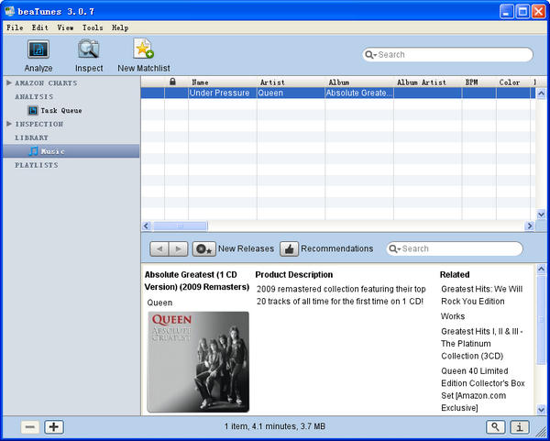The width and height of the screenshot is (550, 441).
Task: Open the info button in status bar
Action: point(519,426)
